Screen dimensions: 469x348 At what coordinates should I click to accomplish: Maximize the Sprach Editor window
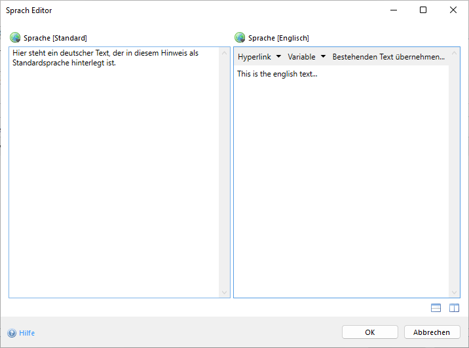coord(423,10)
